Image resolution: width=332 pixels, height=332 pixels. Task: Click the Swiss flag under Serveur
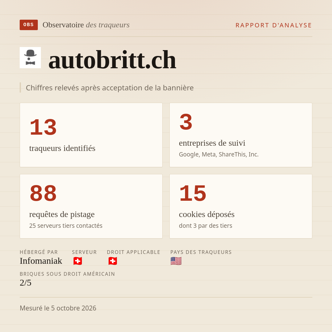coord(78,261)
